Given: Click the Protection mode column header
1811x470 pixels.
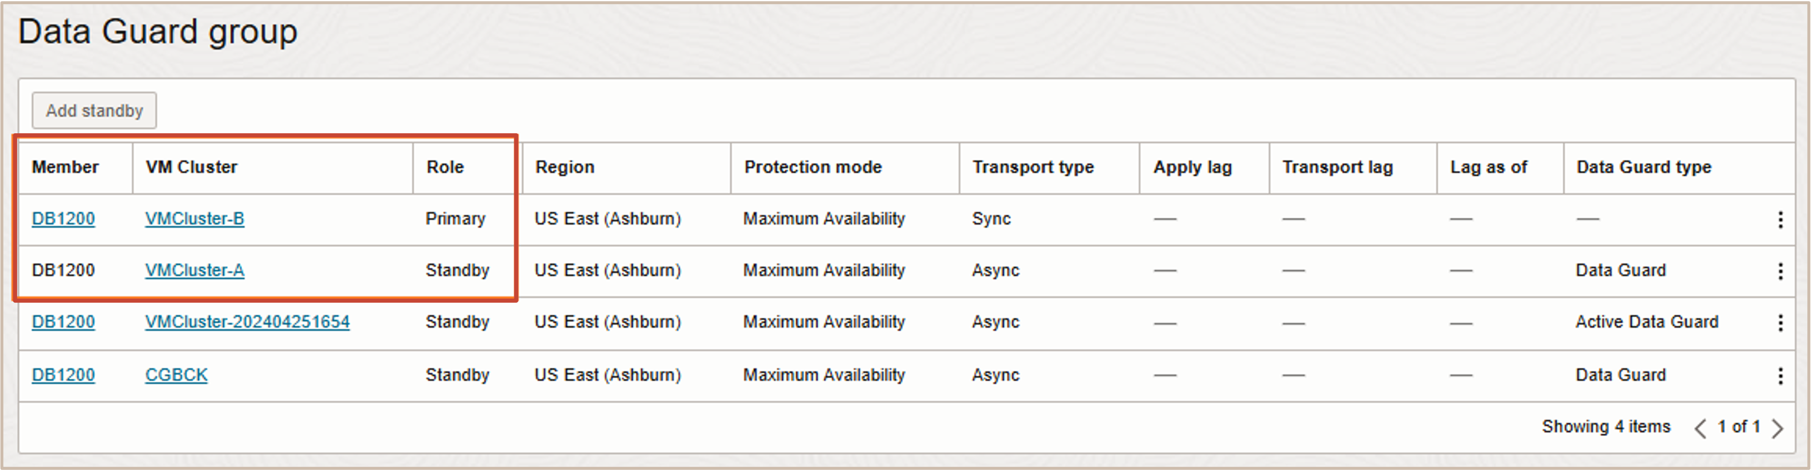Looking at the screenshot, I should (813, 167).
